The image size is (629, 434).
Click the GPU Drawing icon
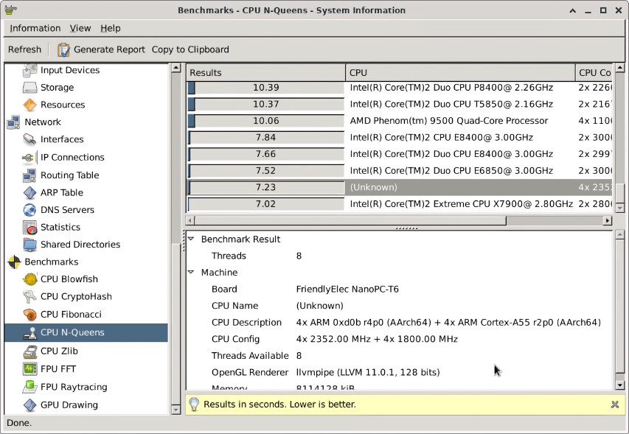(x=30, y=405)
